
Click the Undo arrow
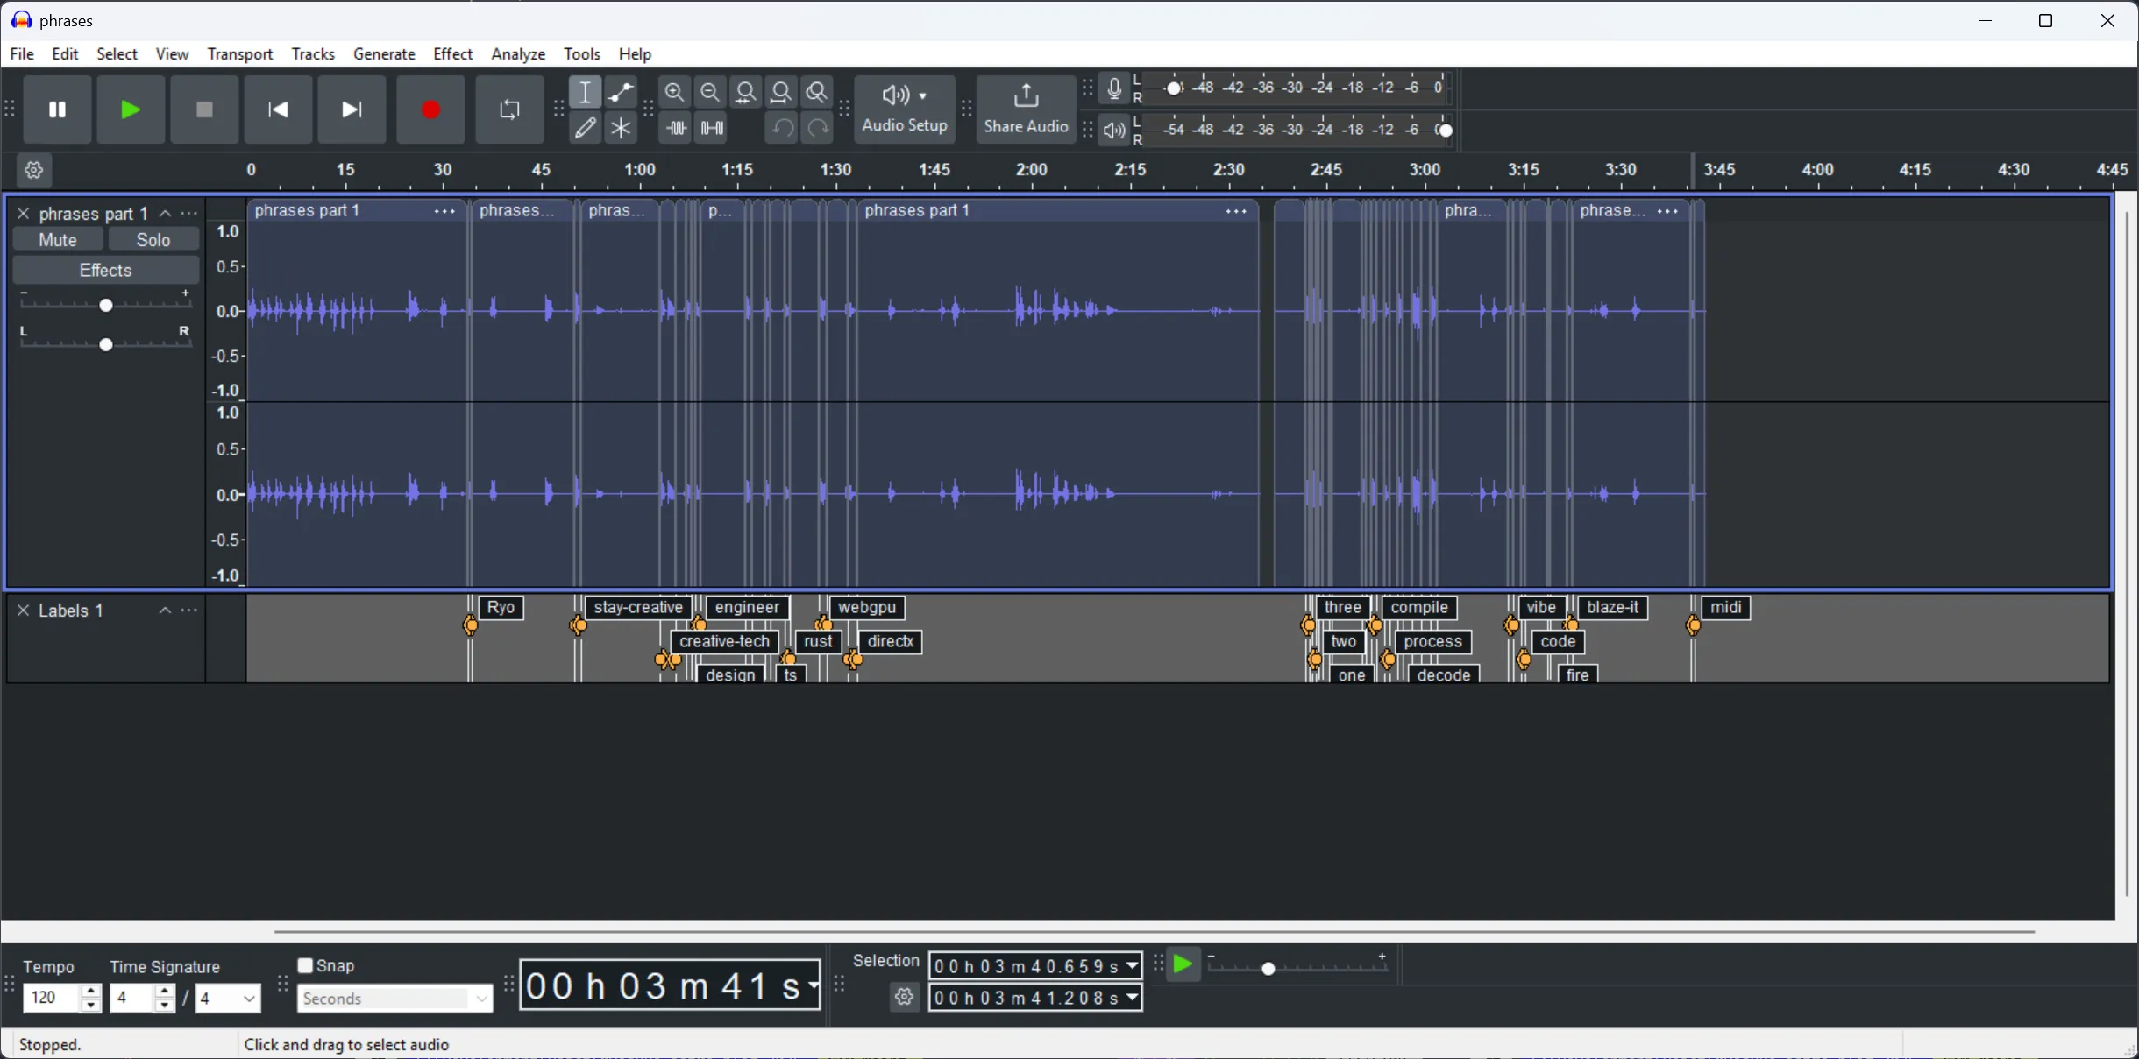coord(781,128)
